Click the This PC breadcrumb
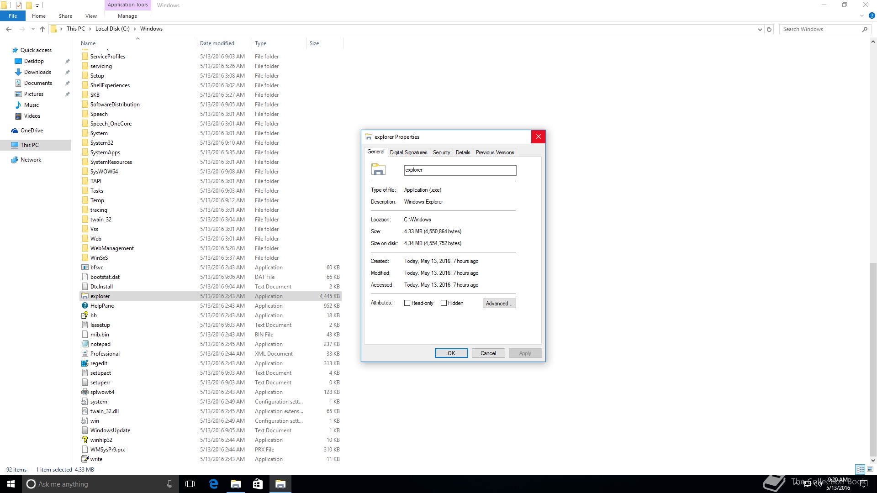Viewport: 877px width, 493px height. click(x=75, y=29)
